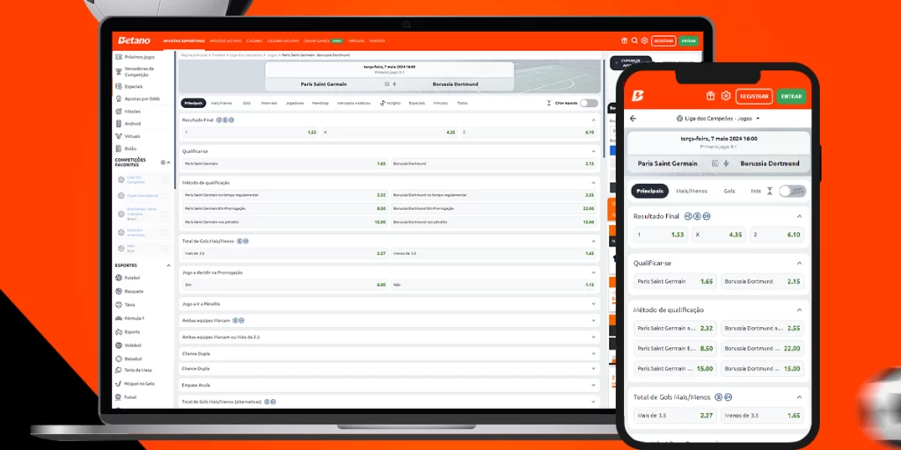Click the Hóquei no Gelo stick icon
901x450 pixels.
tap(119, 383)
